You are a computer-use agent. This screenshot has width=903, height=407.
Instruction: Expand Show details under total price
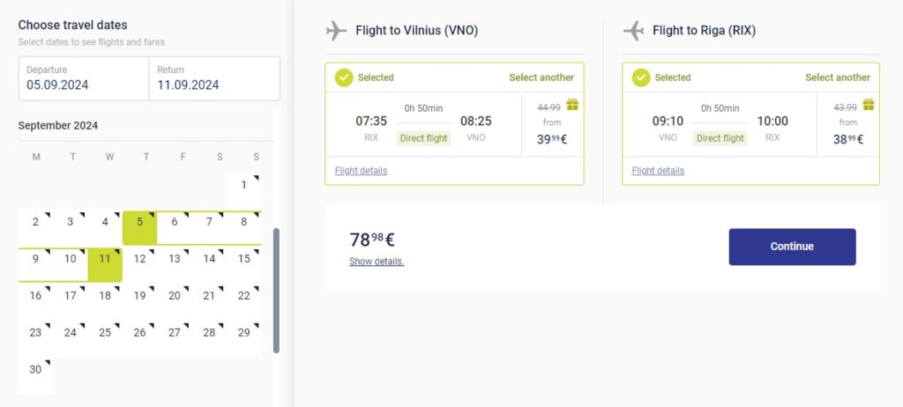(x=377, y=262)
